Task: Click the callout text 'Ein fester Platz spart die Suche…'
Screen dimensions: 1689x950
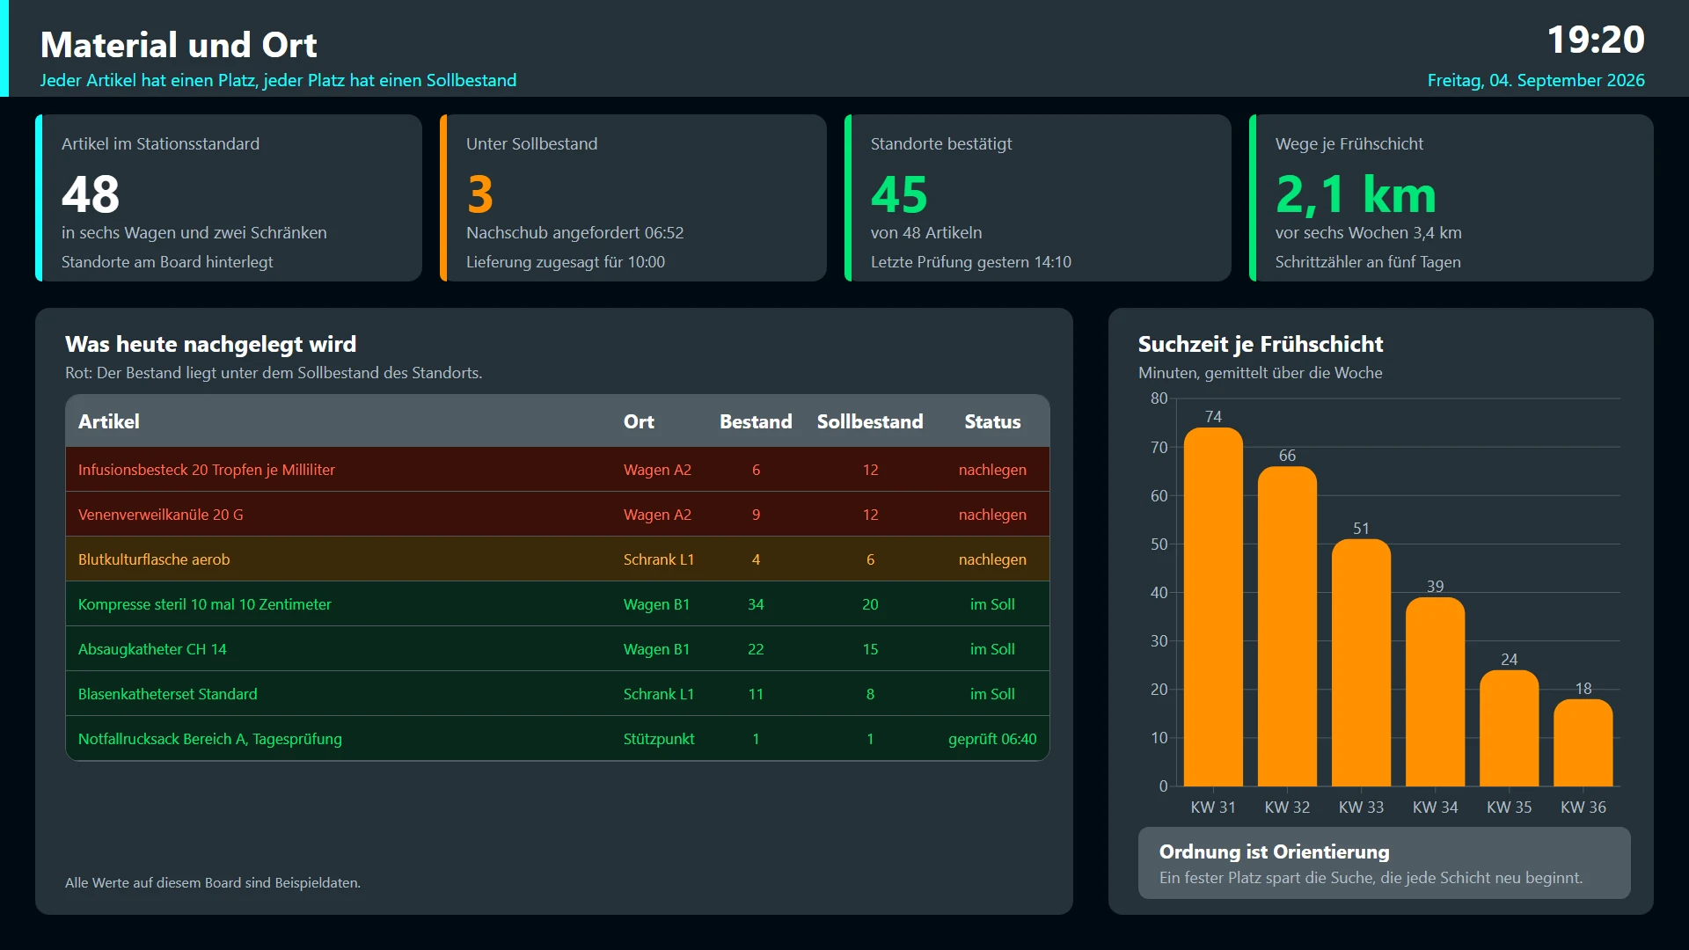Action: (x=1371, y=877)
